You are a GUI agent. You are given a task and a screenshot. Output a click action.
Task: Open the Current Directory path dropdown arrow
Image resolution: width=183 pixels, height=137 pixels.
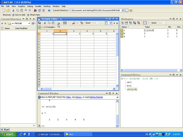click(x=123, y=10)
